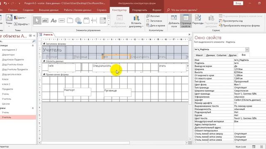Screen dimensions: 266x149
Task: Choose the Text Box control (ab|)
Action: pyautogui.click(x=45, y=21)
